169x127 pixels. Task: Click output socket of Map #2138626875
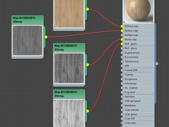point(88,65)
